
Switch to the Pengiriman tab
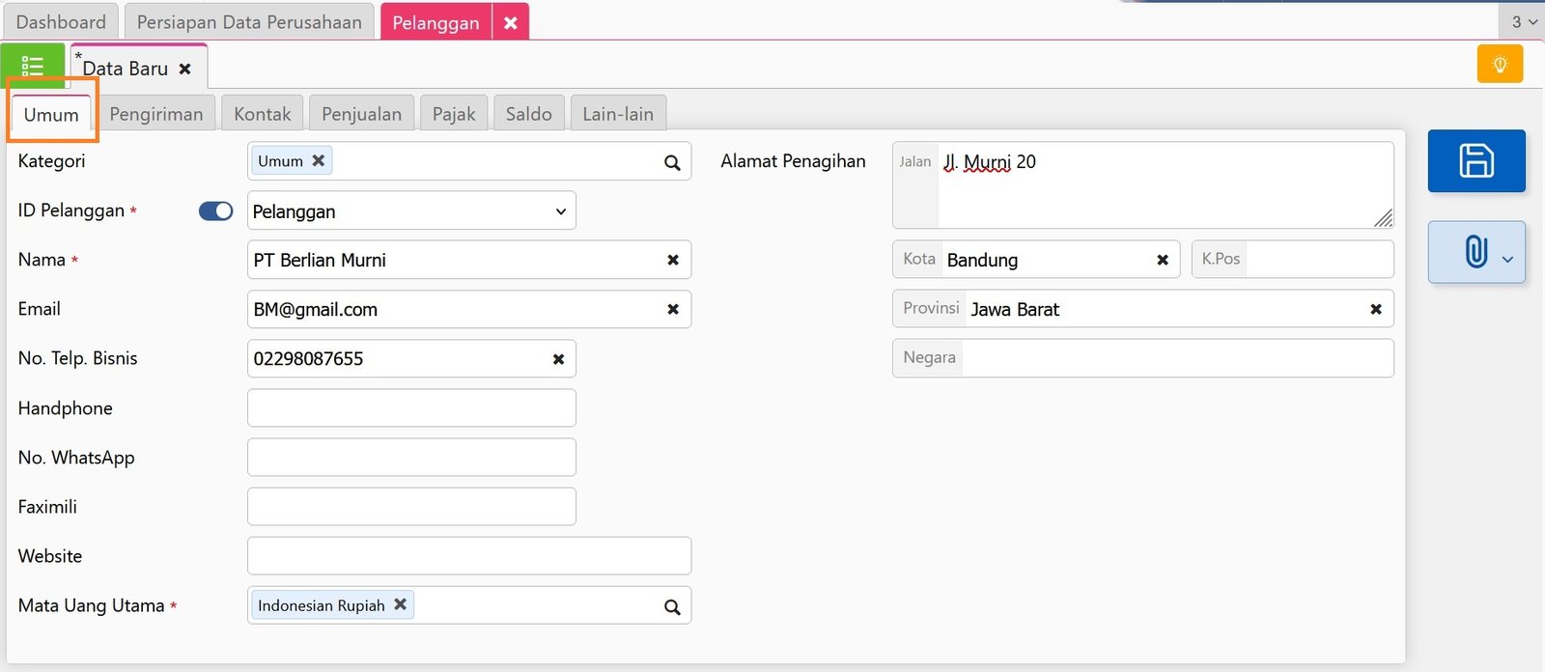pyautogui.click(x=156, y=114)
